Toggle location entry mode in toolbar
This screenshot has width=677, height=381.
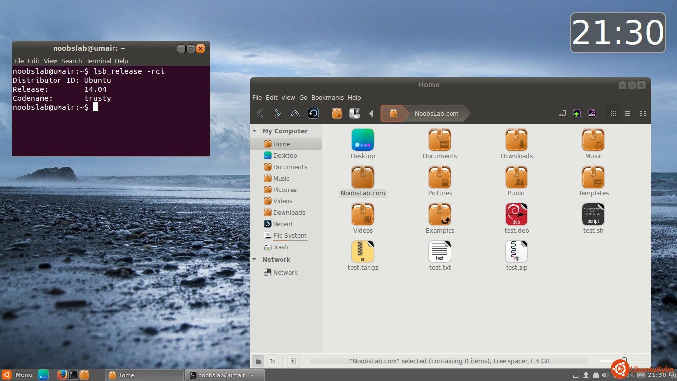(x=562, y=113)
